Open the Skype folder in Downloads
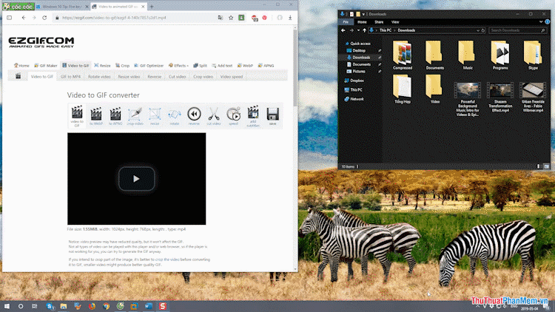This screenshot has width=555, height=312. coord(533,55)
